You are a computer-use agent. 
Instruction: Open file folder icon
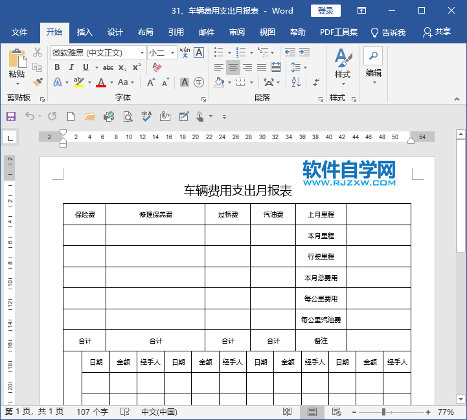point(89,116)
